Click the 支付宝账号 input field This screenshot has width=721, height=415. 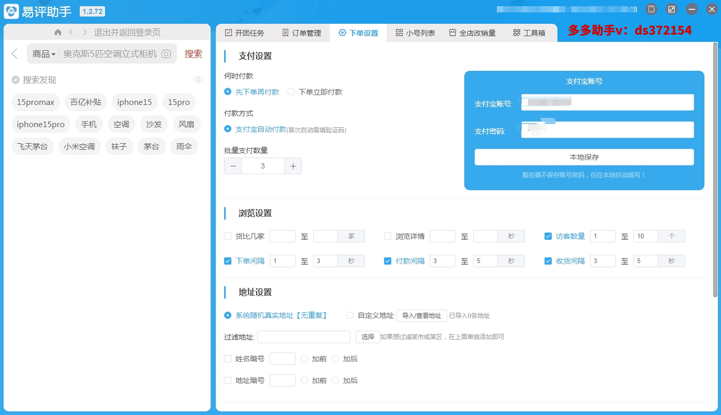coord(608,102)
